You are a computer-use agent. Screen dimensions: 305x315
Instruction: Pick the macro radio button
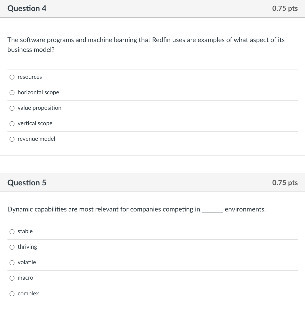[x=12, y=278]
